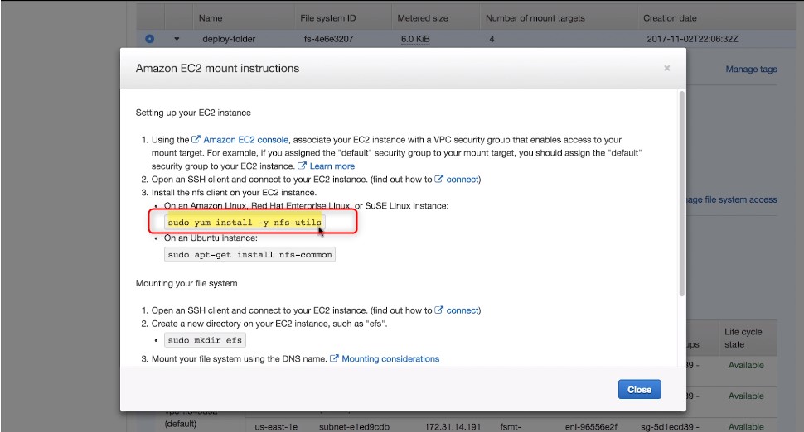The width and height of the screenshot is (804, 432).
Task: Click the sudo mkdir efs command
Action: tap(205, 340)
